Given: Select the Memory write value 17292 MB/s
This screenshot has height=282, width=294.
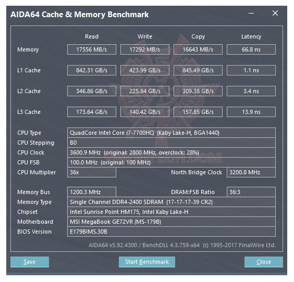Looking at the screenshot, I should tap(145, 49).
